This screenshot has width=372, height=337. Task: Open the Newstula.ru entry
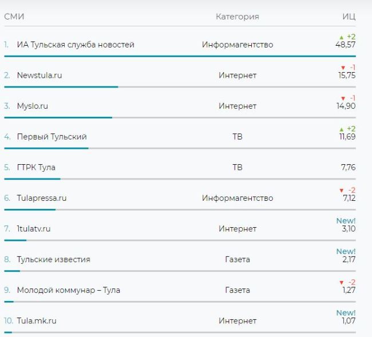click(x=39, y=75)
